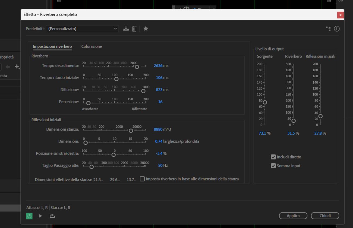The image size is (353, 228).
Task: Select the Impostazioni riverbero tab
Action: (x=52, y=46)
